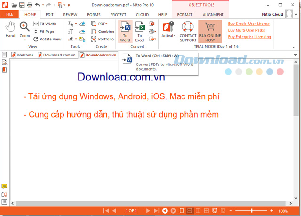Switch to single page view
The image size is (301, 216).
click(182, 211)
